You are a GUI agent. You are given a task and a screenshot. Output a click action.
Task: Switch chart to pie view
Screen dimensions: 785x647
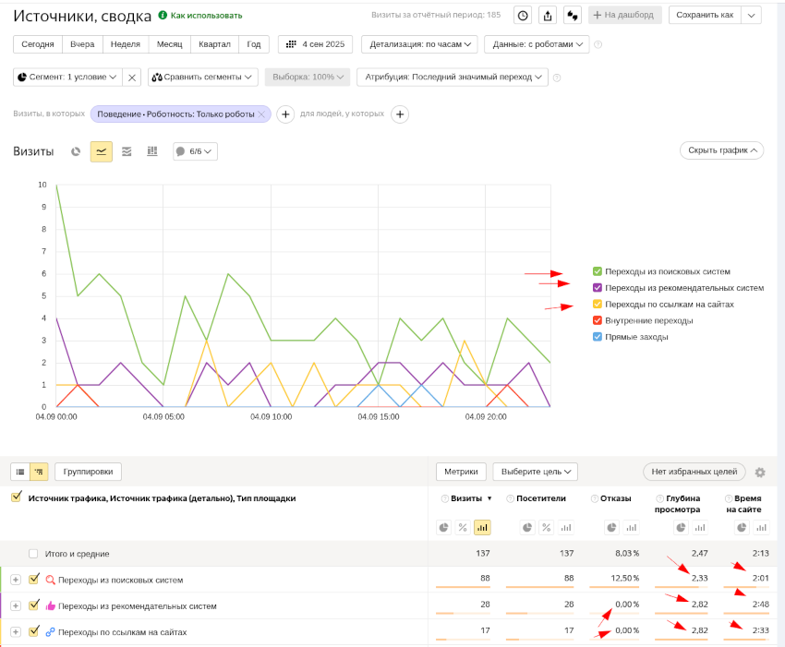coord(76,151)
